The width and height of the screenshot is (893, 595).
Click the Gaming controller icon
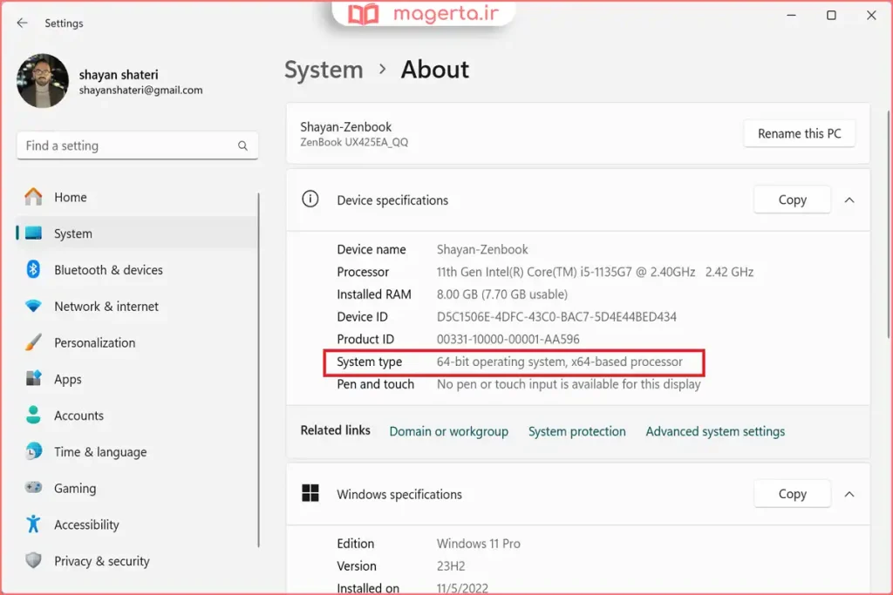point(32,489)
